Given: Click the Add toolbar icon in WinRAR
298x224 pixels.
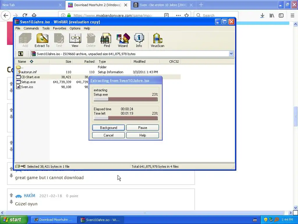Looking at the screenshot, I should [x=25, y=40].
